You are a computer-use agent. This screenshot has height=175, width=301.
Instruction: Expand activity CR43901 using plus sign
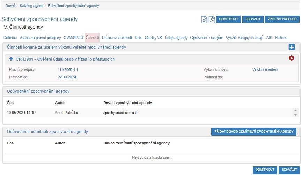11,59
